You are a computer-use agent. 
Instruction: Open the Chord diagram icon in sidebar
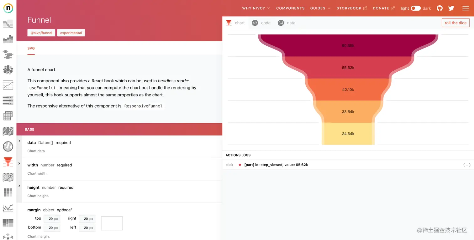pos(8,146)
